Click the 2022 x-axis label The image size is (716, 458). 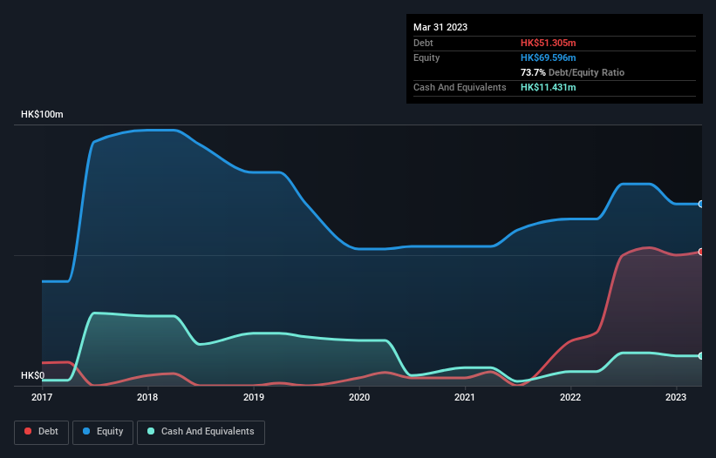coord(570,397)
